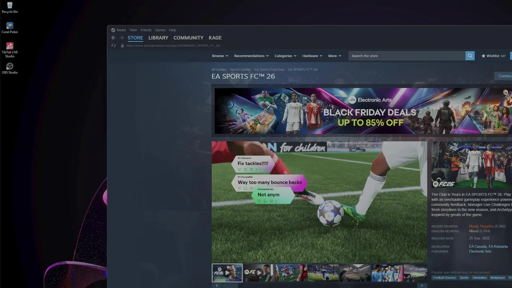Open Mixed English reviews link

[474, 231]
